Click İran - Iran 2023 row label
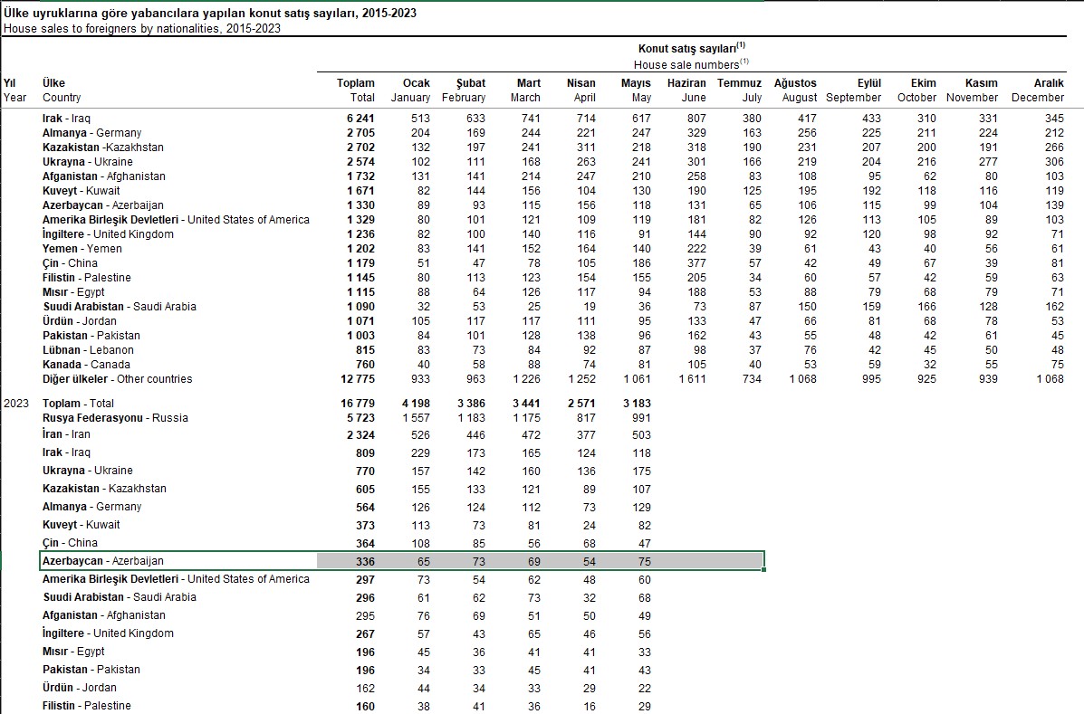Screen dimensions: 1084x714 coord(66,434)
